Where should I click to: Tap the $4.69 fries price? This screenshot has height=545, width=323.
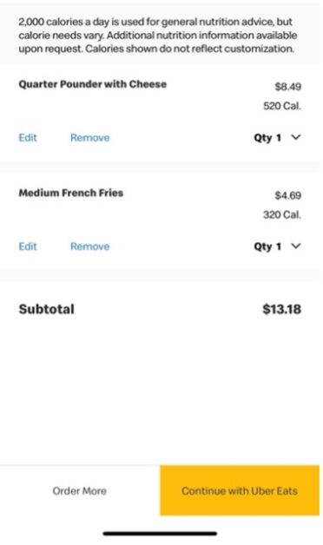pyautogui.click(x=288, y=195)
